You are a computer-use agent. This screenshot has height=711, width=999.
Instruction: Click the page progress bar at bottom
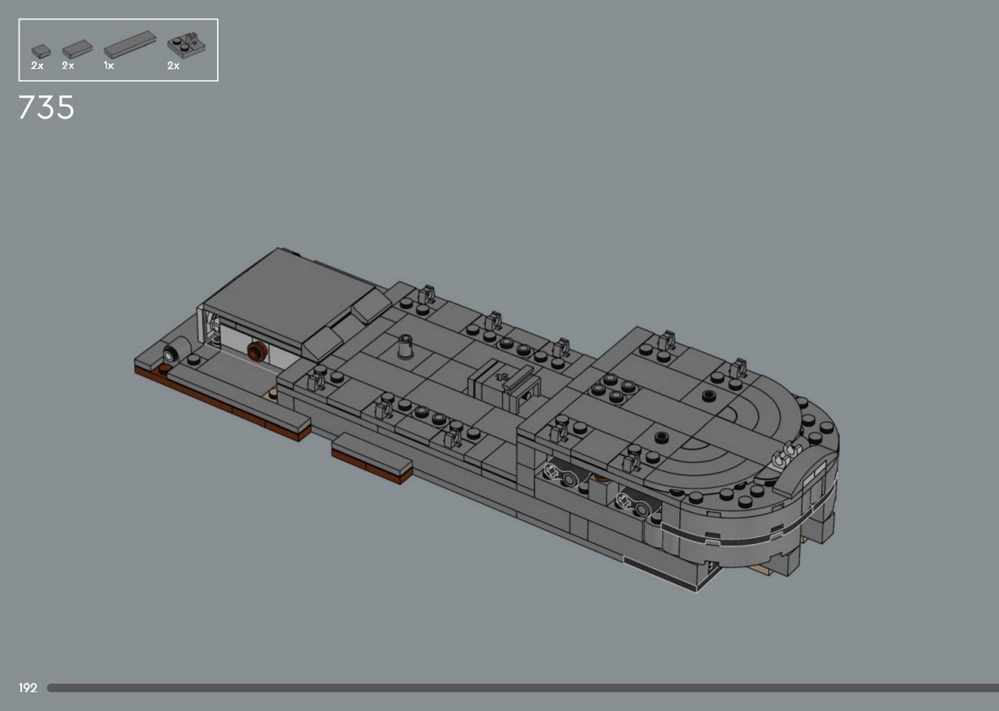523,688
